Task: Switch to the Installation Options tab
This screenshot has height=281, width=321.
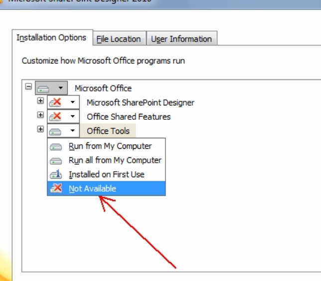Action: coord(51,37)
